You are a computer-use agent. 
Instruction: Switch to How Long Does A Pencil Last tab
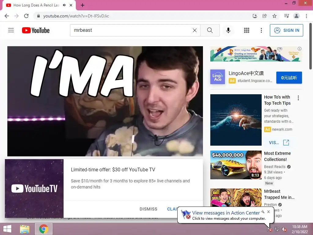click(x=36, y=5)
